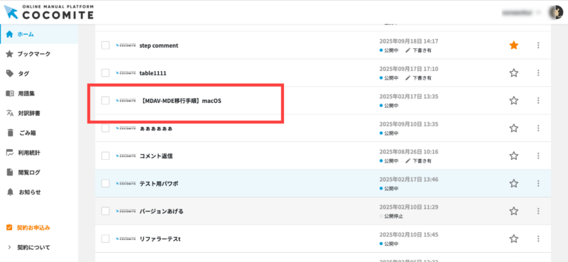Check the box for リファラーテスt

[105, 239]
